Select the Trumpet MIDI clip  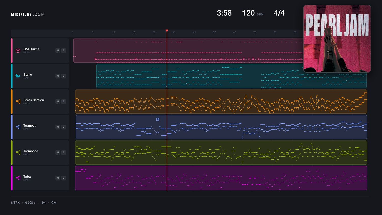[221, 127]
